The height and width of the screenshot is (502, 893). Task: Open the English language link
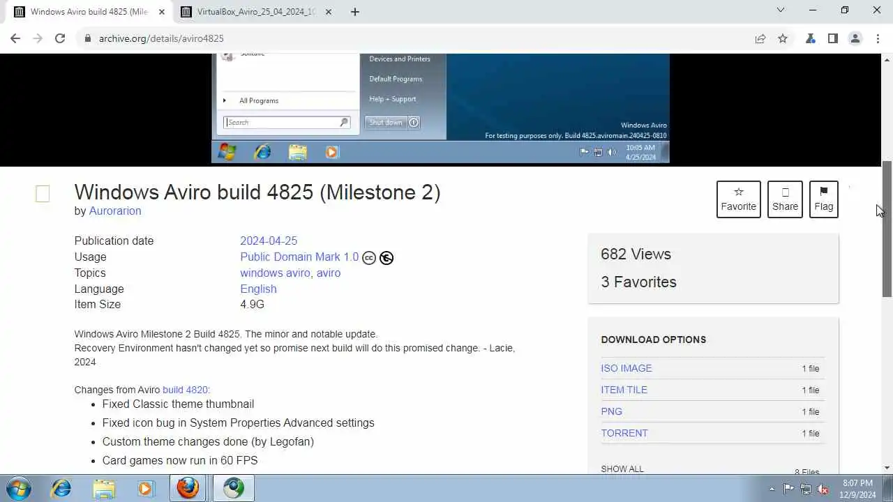pyautogui.click(x=258, y=289)
